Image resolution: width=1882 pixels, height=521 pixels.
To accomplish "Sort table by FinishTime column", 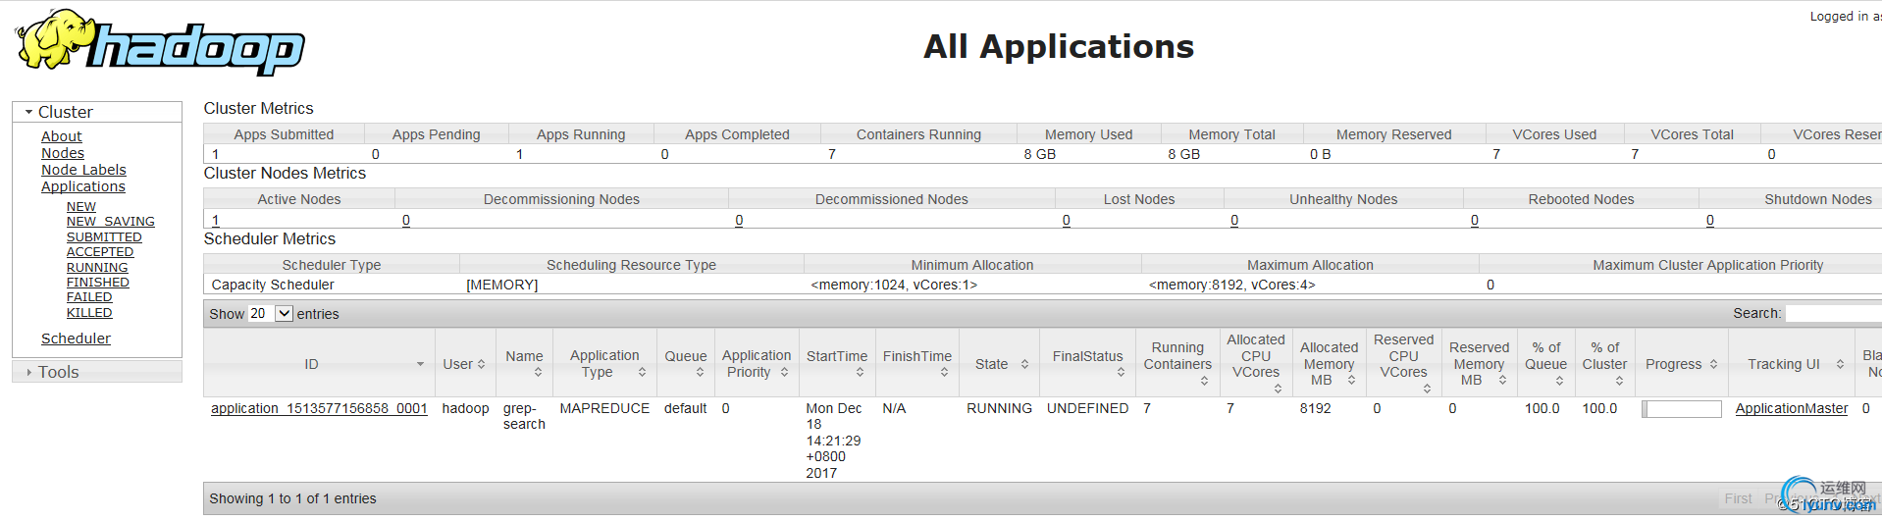I will tap(917, 364).
